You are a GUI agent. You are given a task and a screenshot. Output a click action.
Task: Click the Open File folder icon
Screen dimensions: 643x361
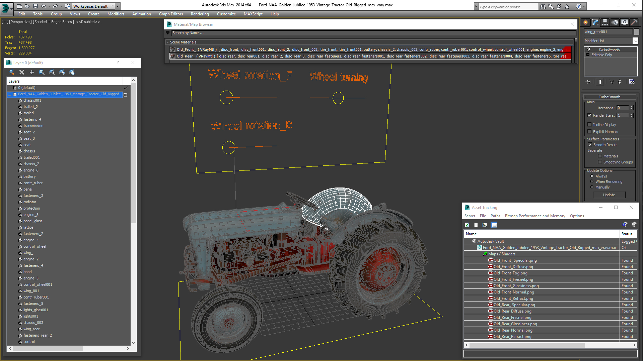click(x=27, y=6)
